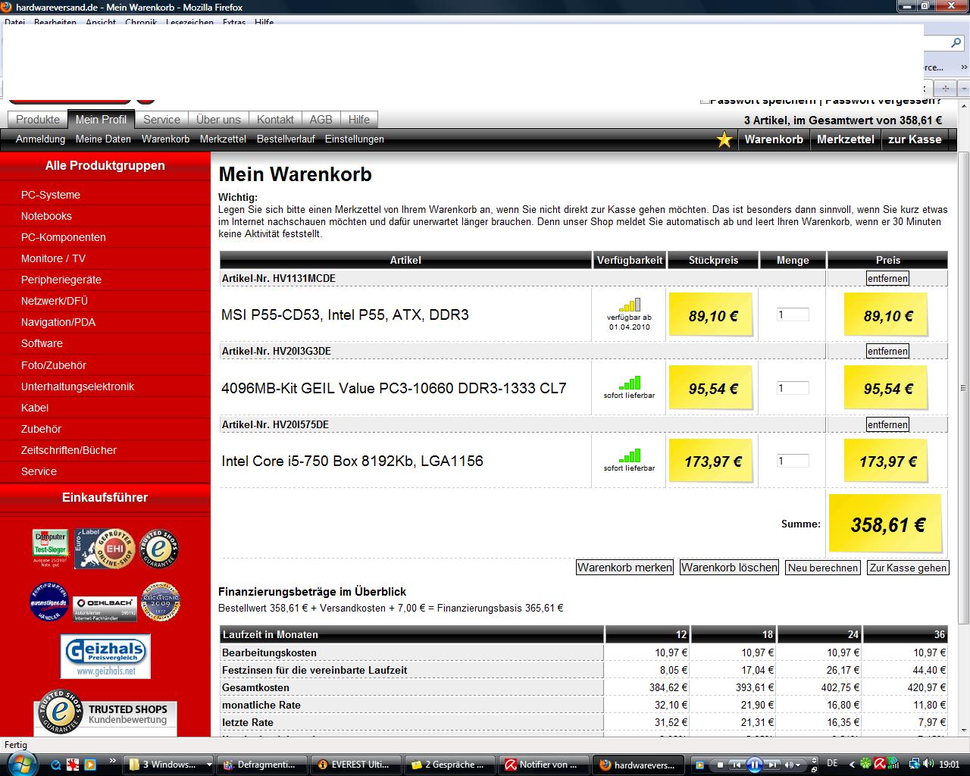Image resolution: width=970 pixels, height=776 pixels.
Task: Open the Windows Start orb
Action: 22,764
